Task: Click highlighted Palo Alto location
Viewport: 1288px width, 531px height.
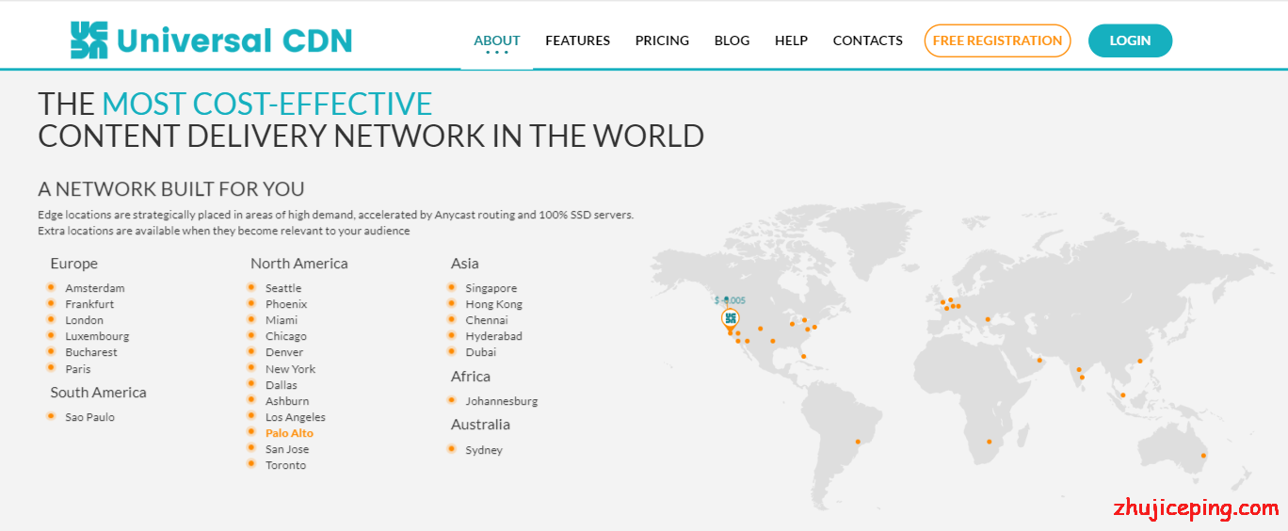Action: [x=289, y=433]
